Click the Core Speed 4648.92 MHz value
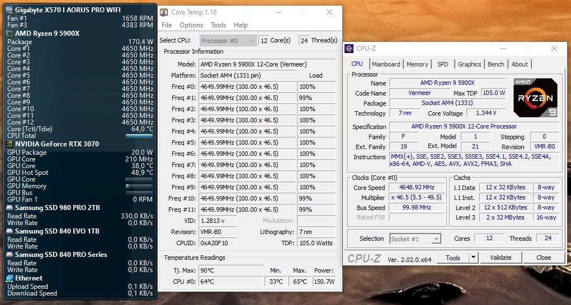The image size is (571, 305). (x=417, y=188)
